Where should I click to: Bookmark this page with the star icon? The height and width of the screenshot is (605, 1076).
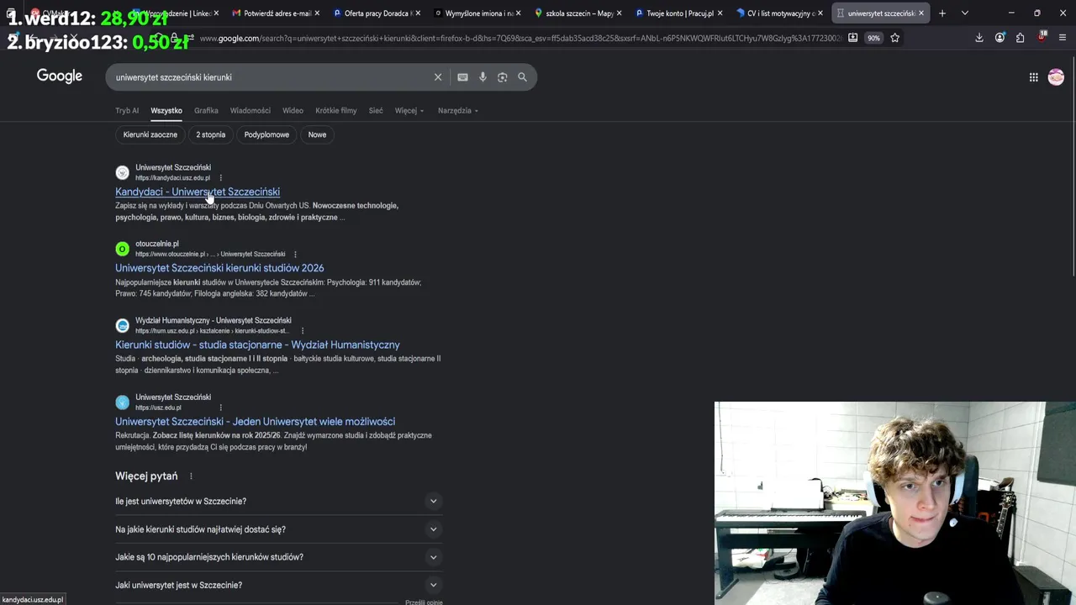pos(895,38)
